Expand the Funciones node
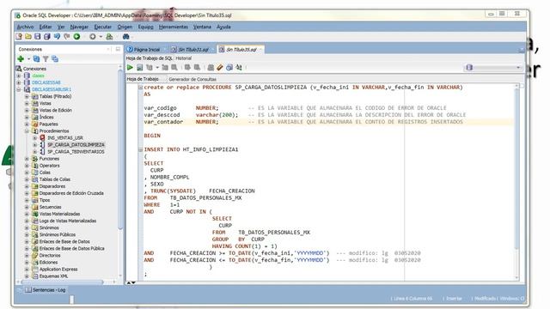550x309 pixels. (27, 159)
